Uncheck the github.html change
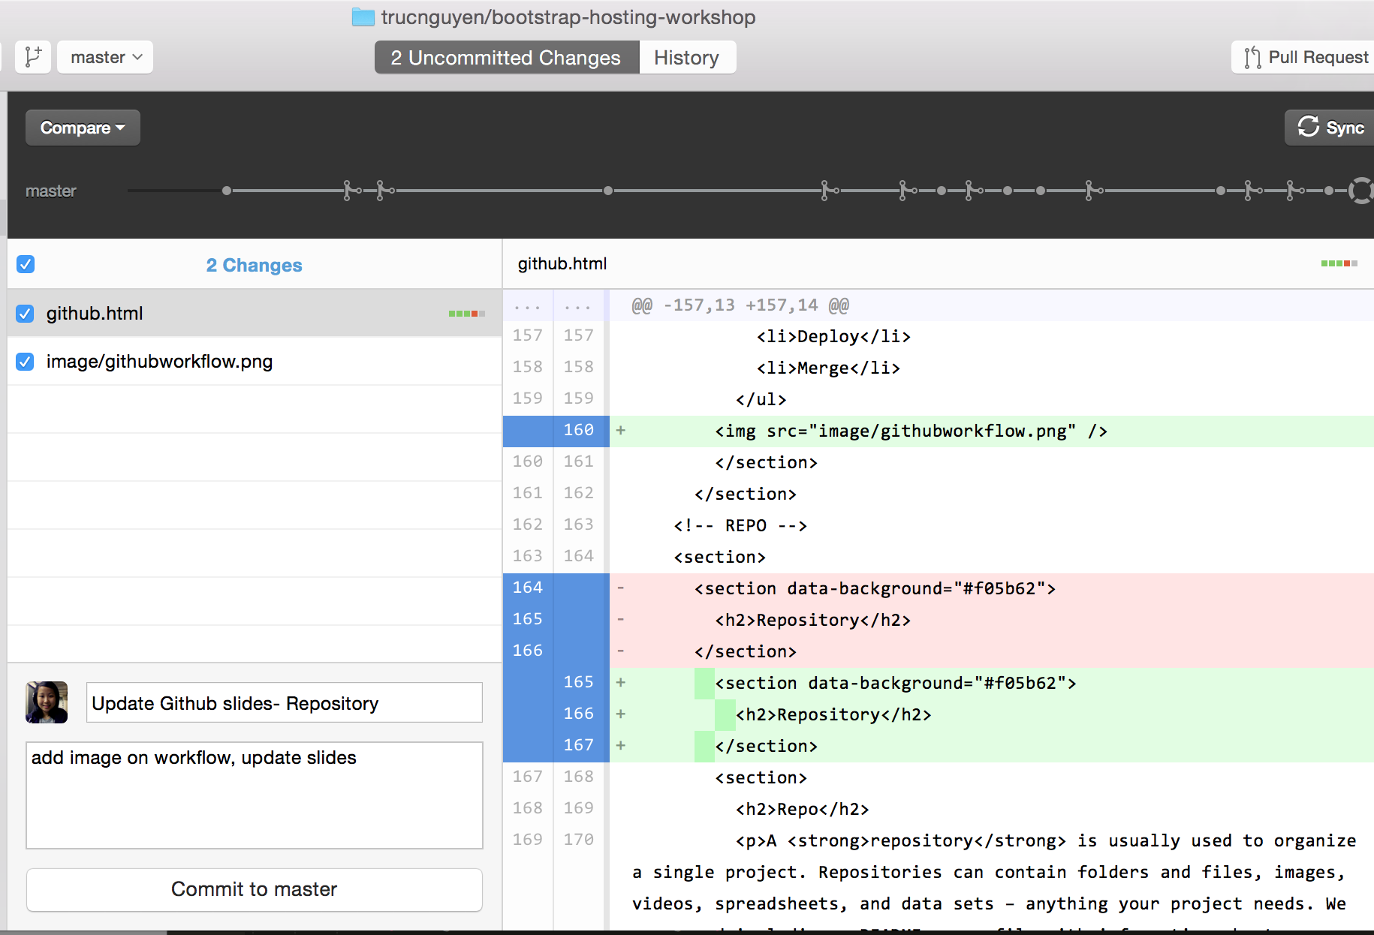This screenshot has width=1374, height=935. point(25,313)
